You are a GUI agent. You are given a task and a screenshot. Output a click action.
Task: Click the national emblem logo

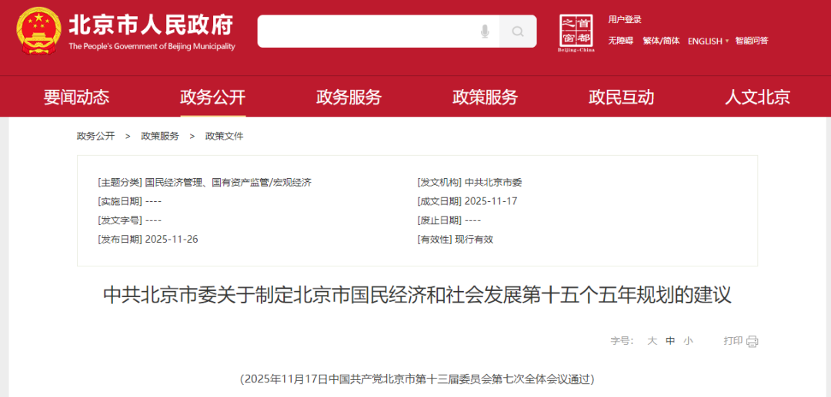pos(38,31)
